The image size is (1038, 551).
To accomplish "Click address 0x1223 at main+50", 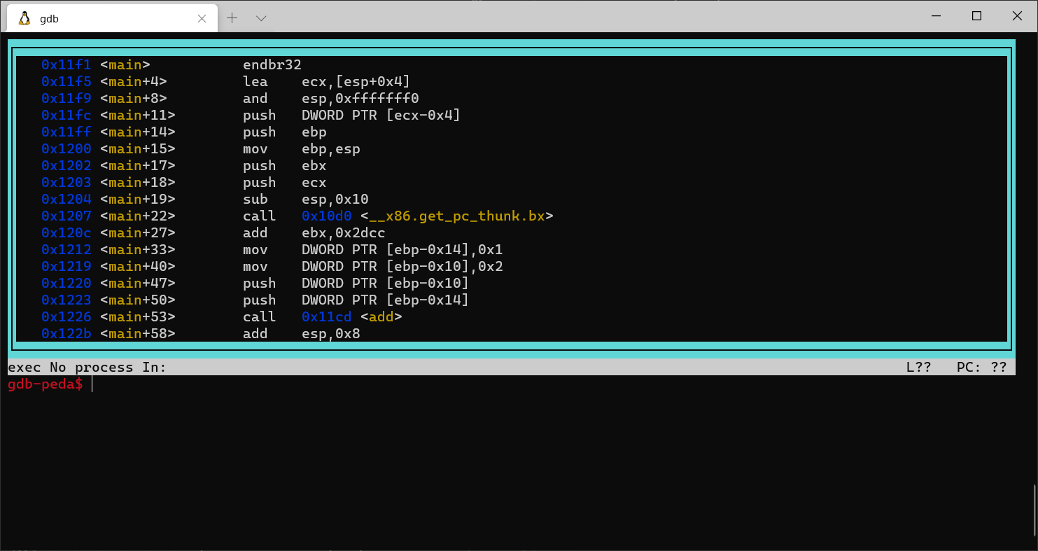I will click(66, 300).
